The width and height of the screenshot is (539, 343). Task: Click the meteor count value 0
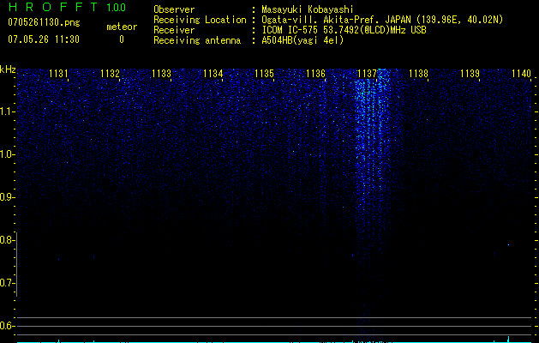[x=122, y=39]
